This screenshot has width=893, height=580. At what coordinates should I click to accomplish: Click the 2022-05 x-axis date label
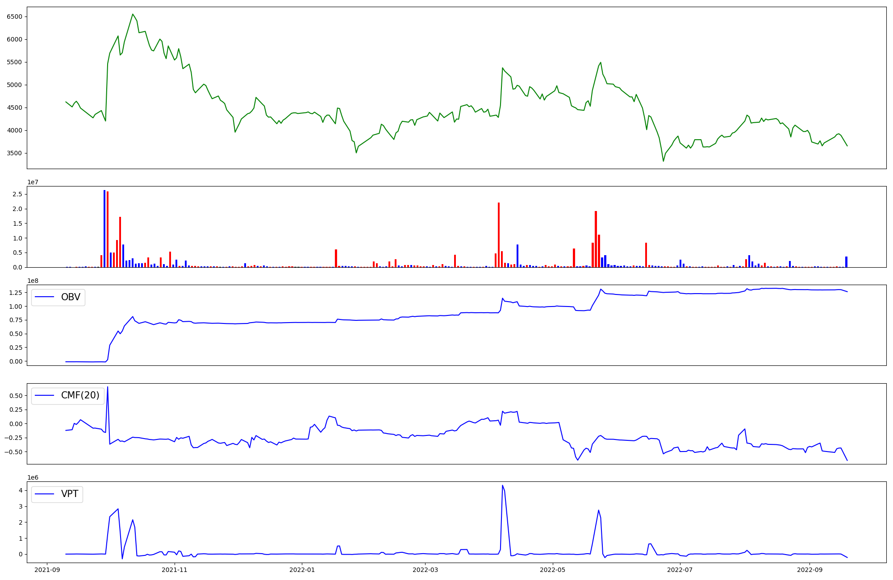pyautogui.click(x=553, y=570)
